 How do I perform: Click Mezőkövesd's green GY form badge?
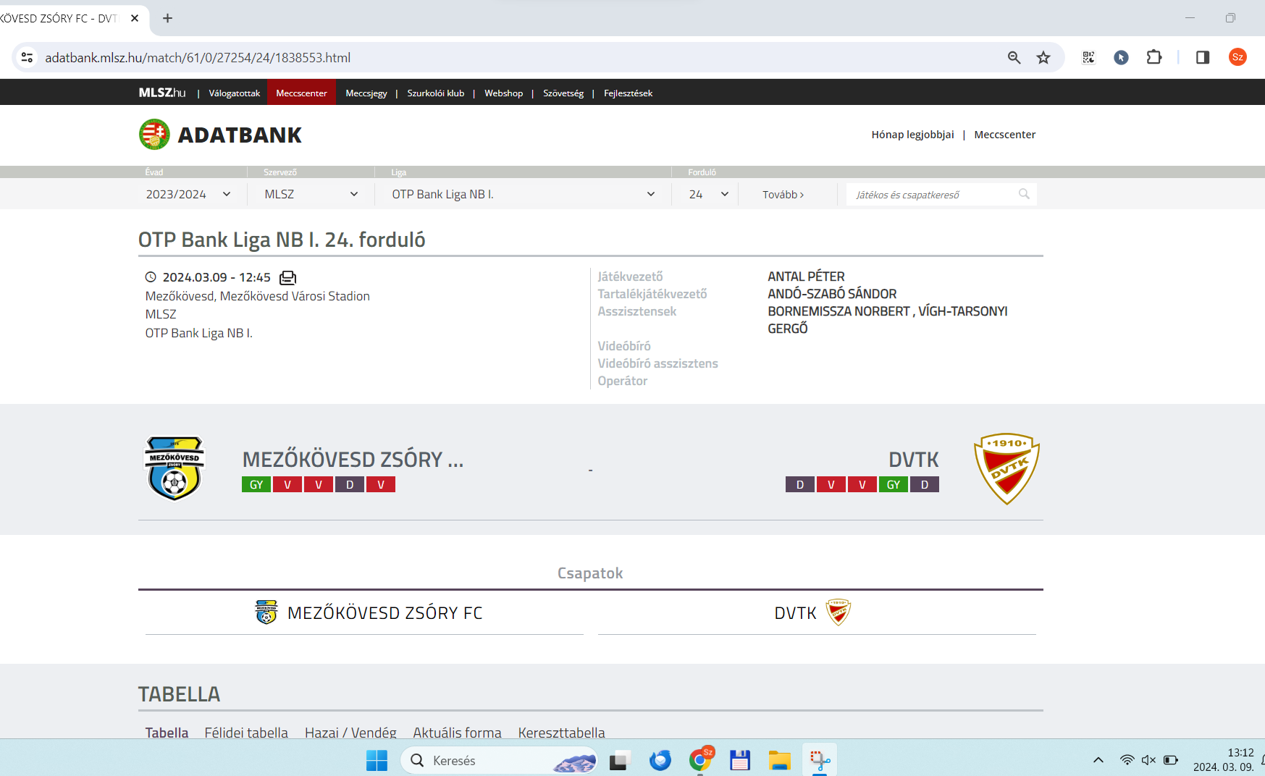256,484
